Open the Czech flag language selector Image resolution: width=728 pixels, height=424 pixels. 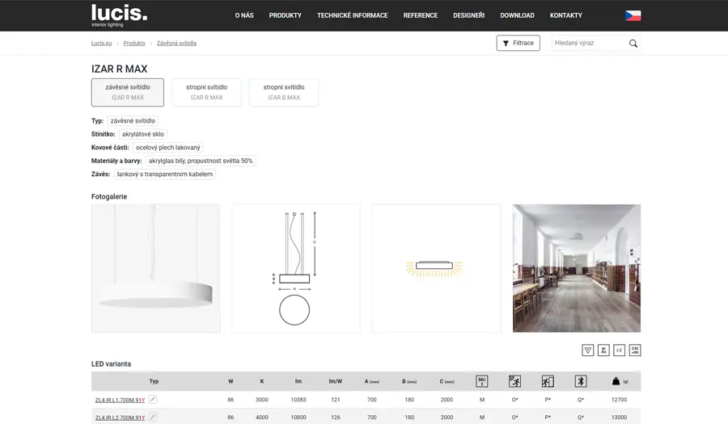pos(633,15)
